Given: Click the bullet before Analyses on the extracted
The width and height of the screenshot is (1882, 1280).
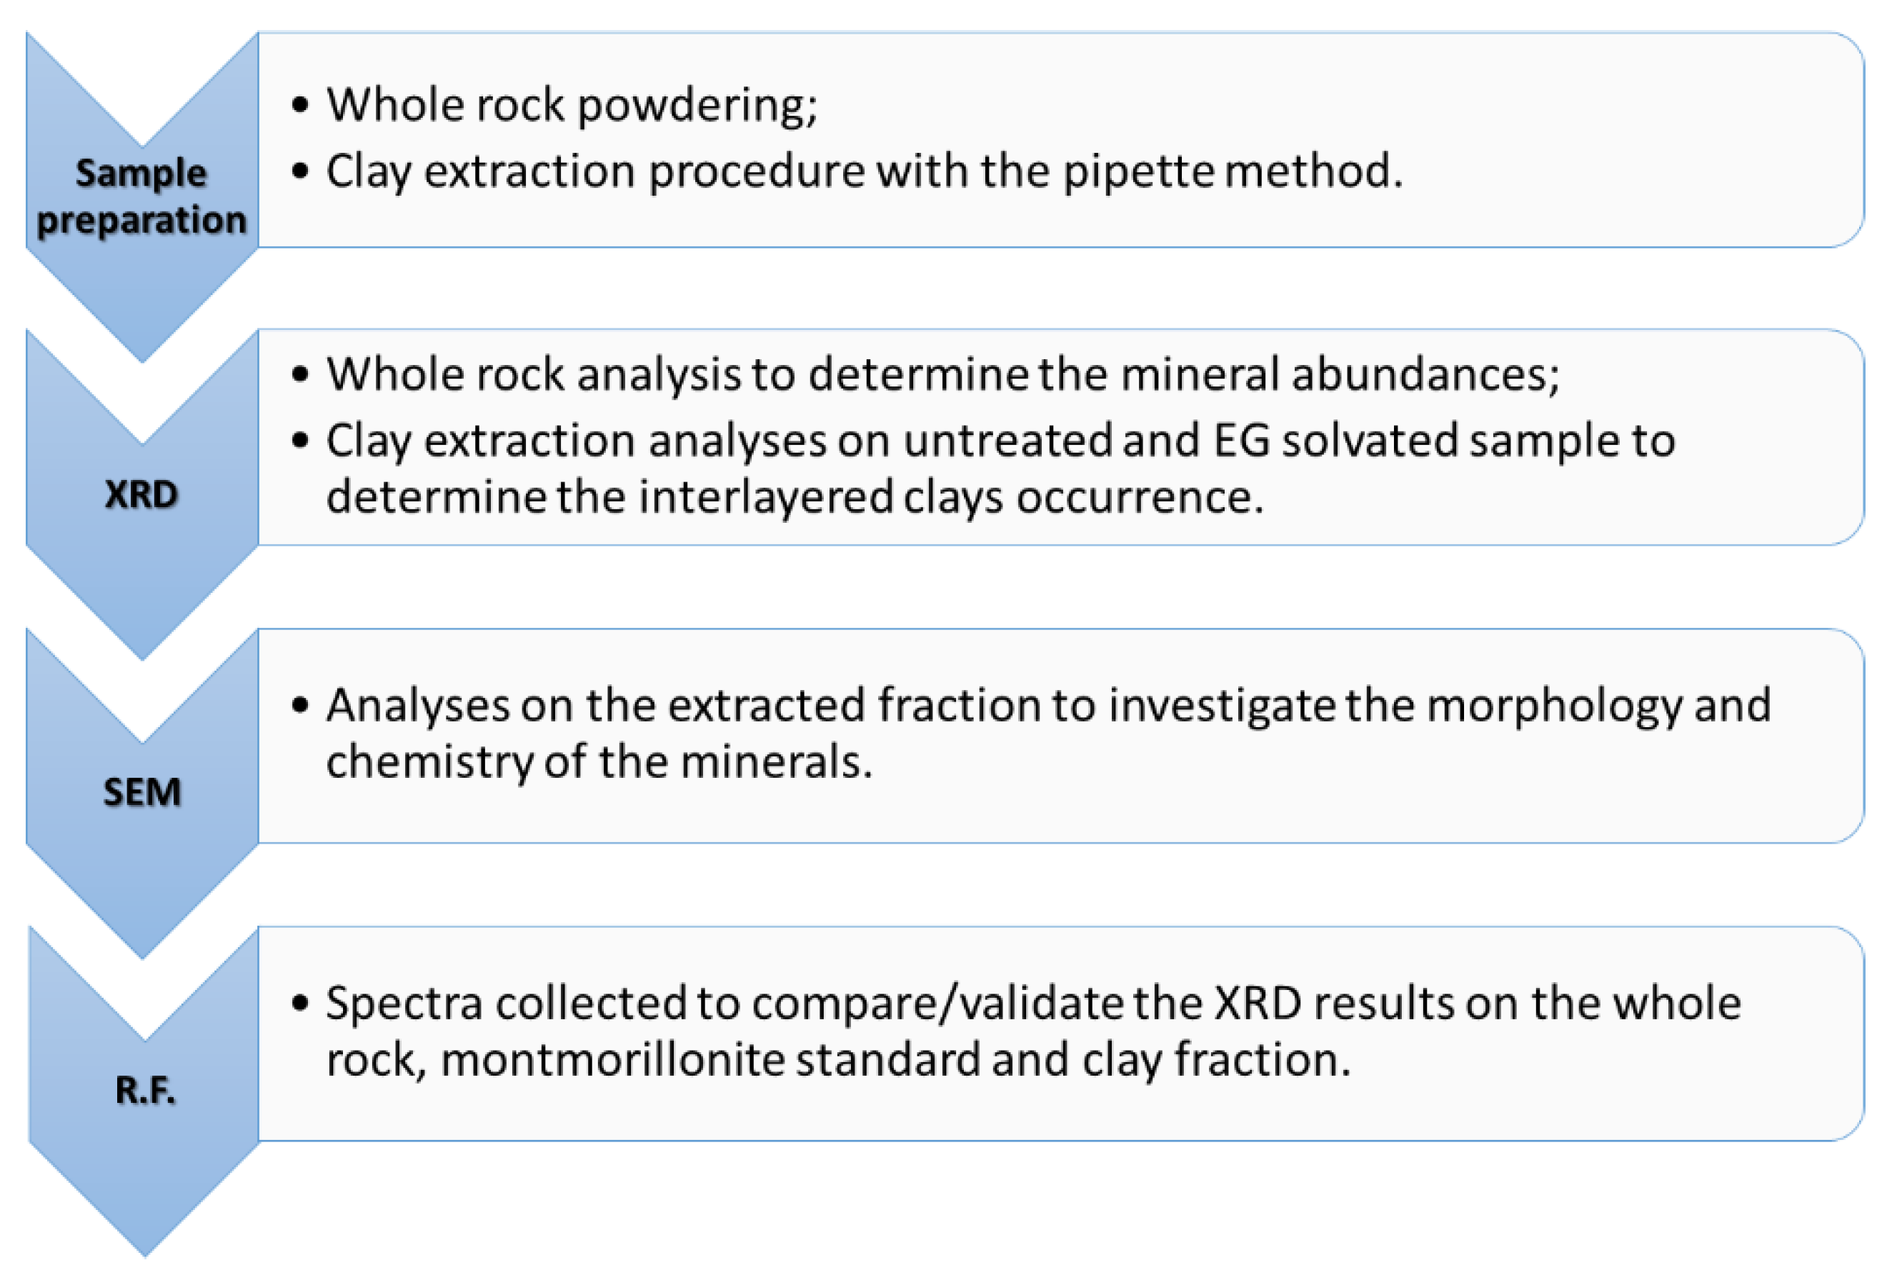Looking at the screenshot, I should [300, 705].
